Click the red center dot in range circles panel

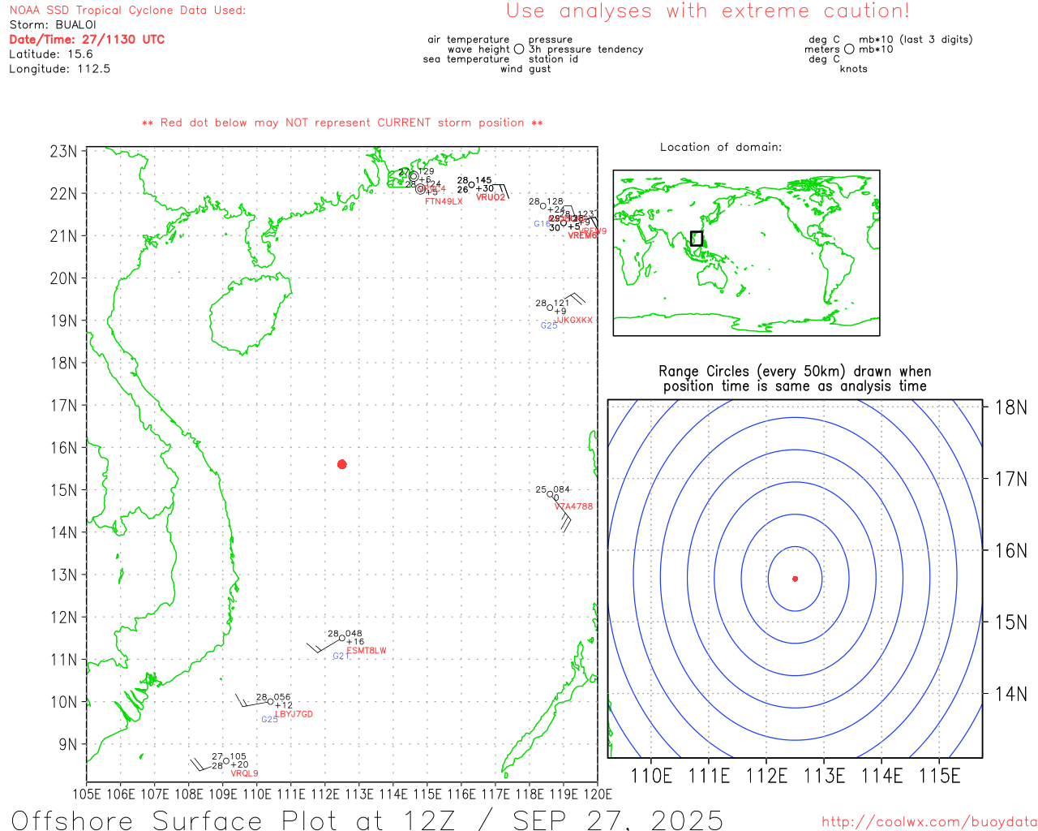(x=795, y=579)
